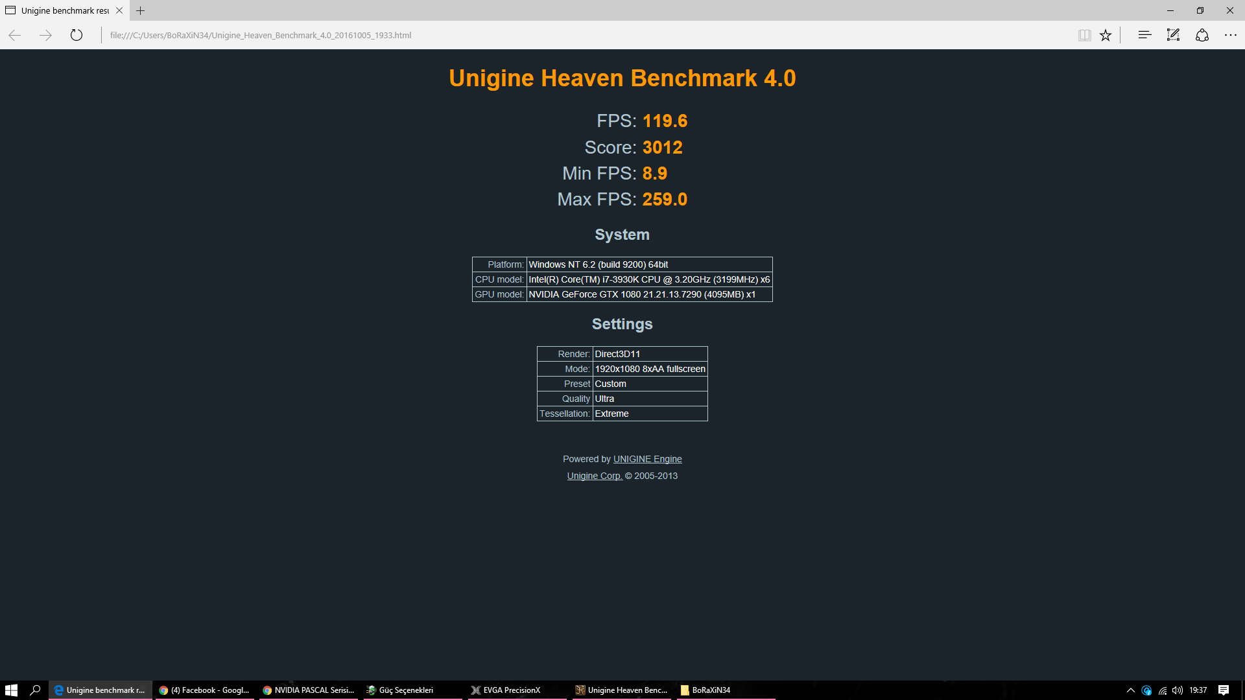Go back using the browser back arrow

pyautogui.click(x=15, y=35)
